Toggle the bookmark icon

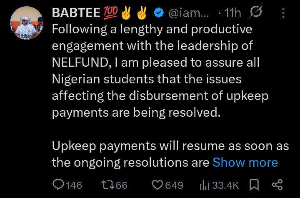[x=254, y=185]
